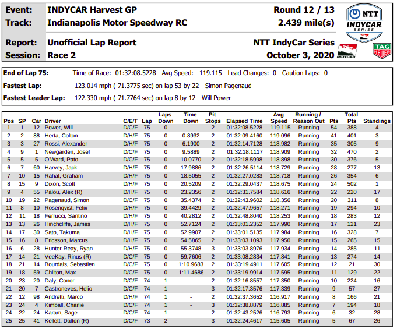This screenshot has height=329, width=397.
Task: Click the Standings column header
Action: pyautogui.click(x=377, y=121)
